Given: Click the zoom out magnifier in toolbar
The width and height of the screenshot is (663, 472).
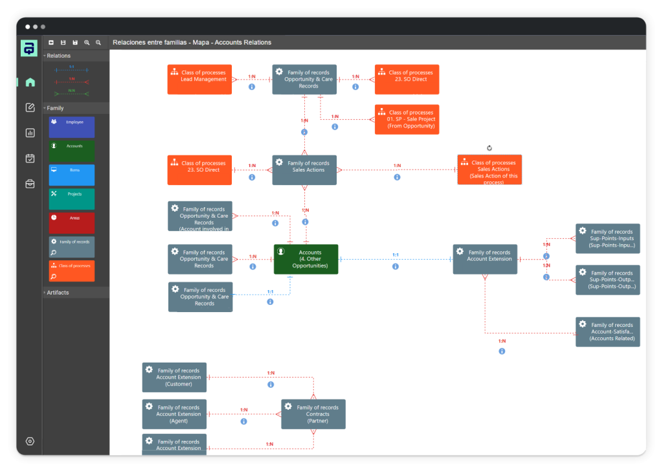Looking at the screenshot, I should [x=98, y=43].
